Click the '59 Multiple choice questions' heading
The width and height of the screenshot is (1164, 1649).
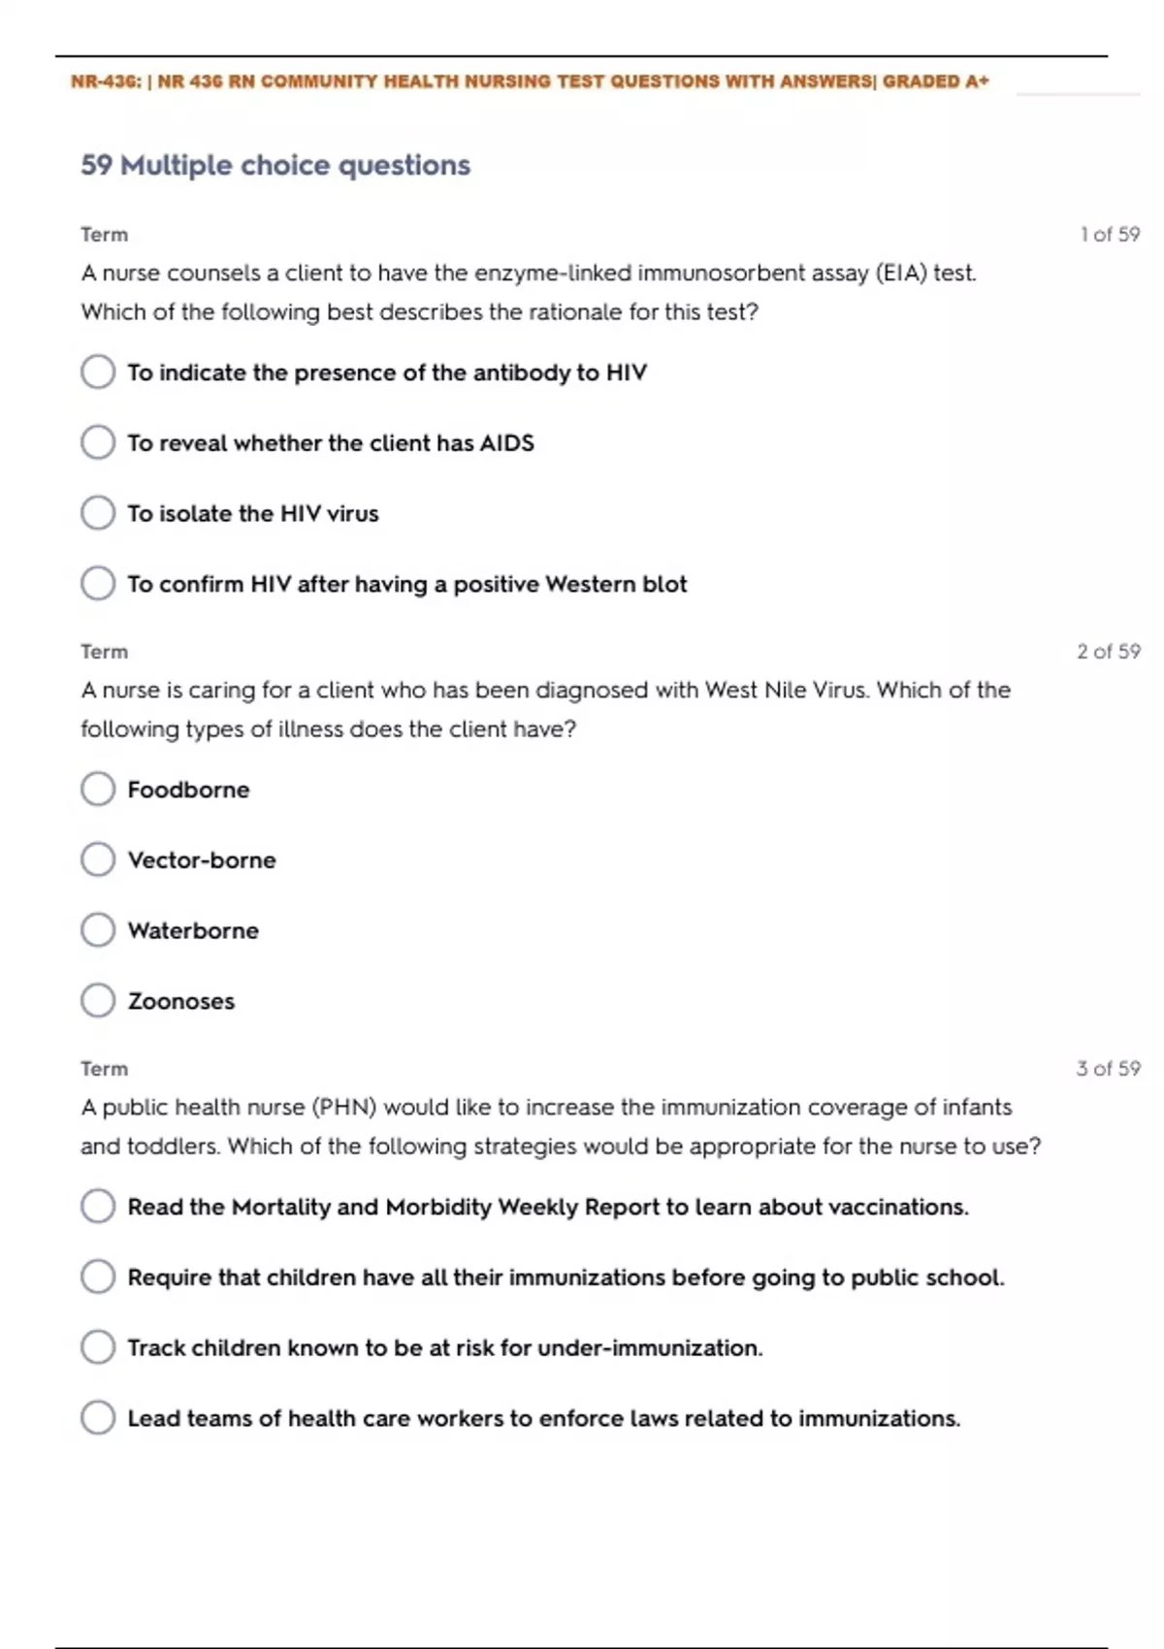(275, 165)
